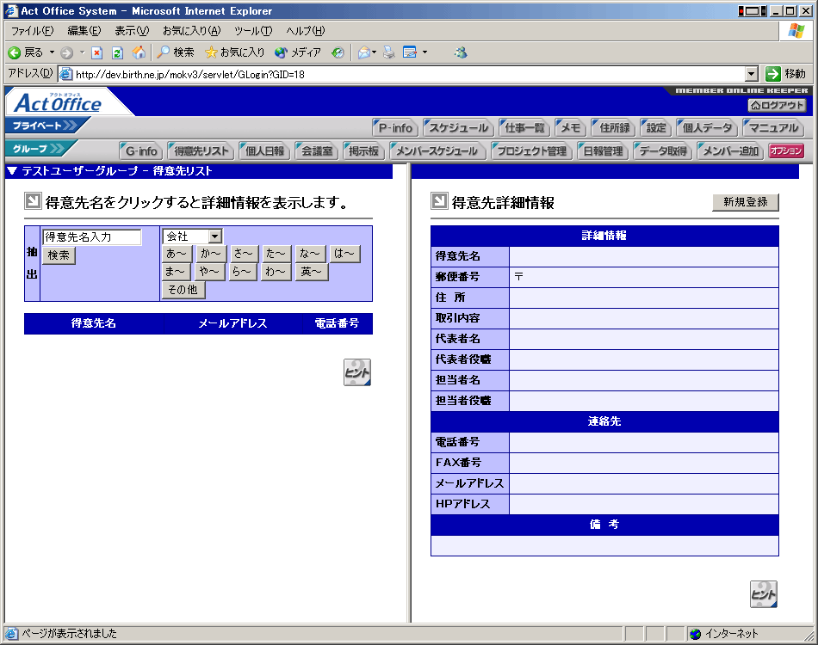Click the right panel ヒント help icon
The height and width of the screenshot is (645, 818).
[x=763, y=594]
